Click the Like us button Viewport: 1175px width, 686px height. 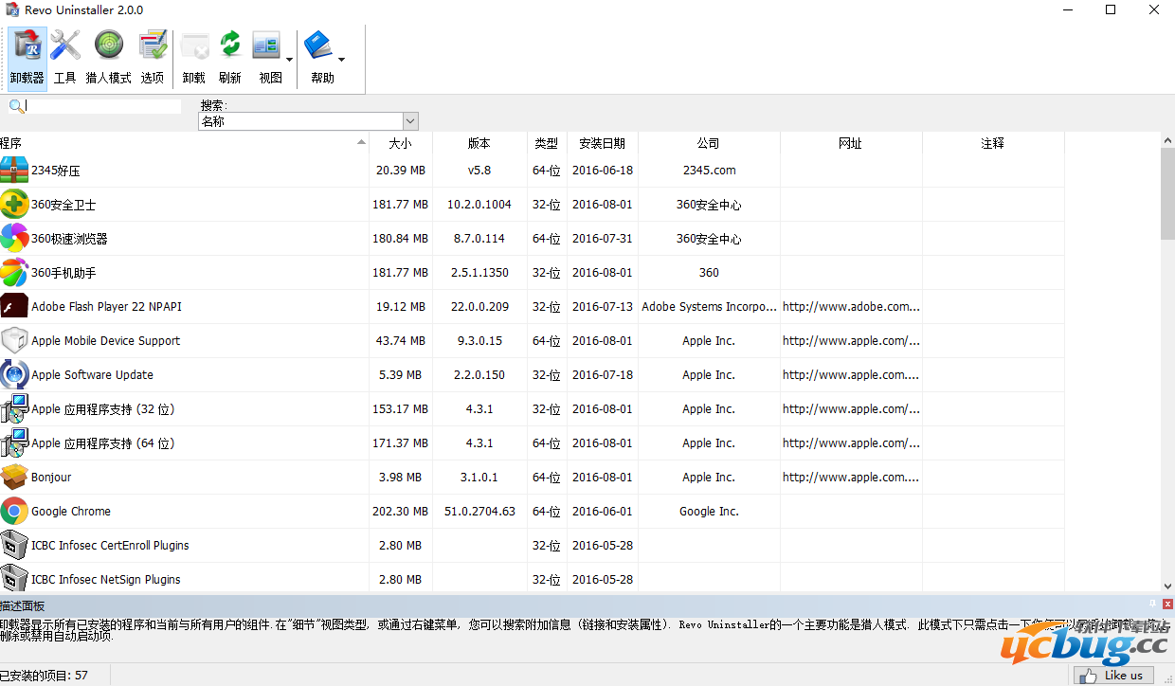tap(1114, 675)
